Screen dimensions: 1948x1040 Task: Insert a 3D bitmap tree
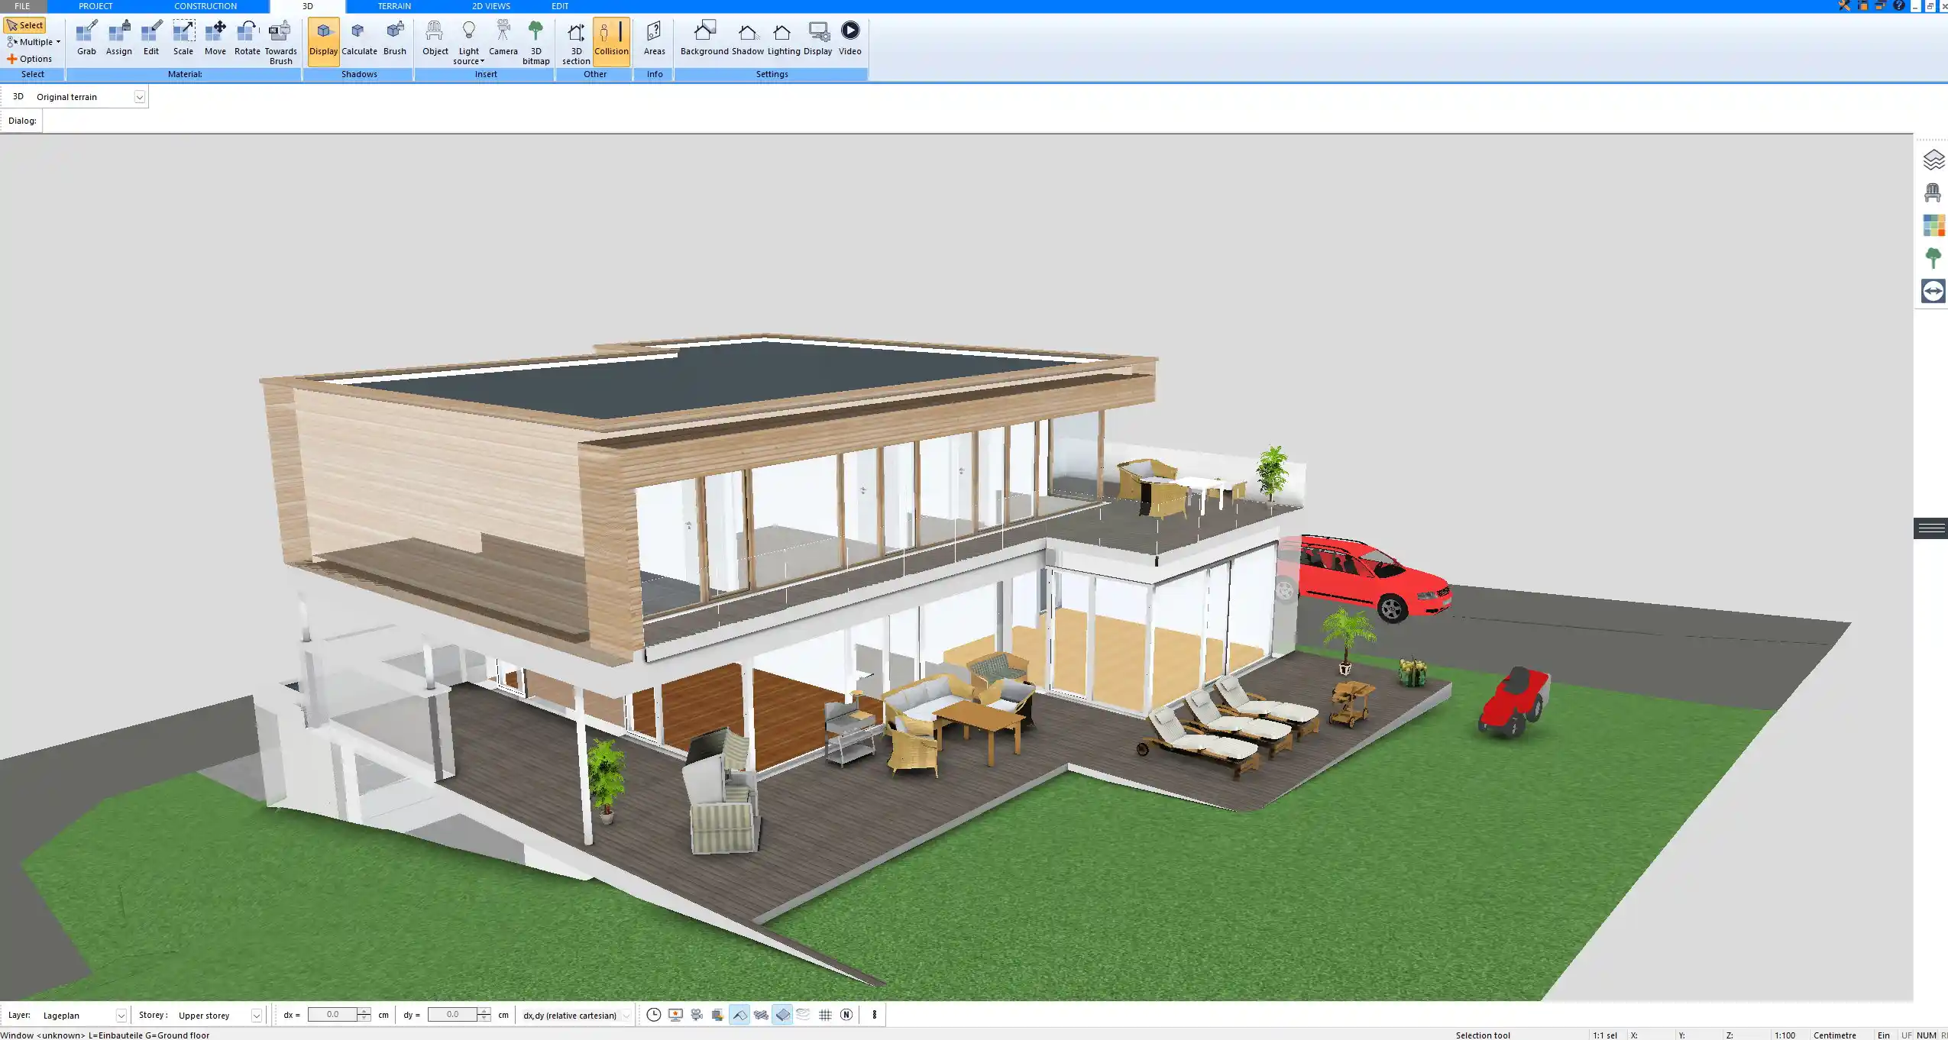[x=536, y=43]
